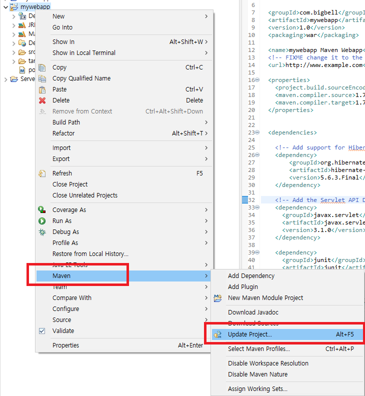
Task: Select Close Project
Action: click(124, 184)
